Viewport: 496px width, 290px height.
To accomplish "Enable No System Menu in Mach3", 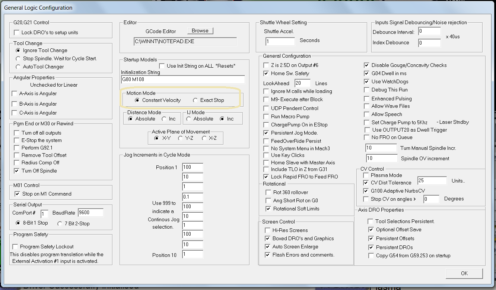I will click(x=266, y=148).
